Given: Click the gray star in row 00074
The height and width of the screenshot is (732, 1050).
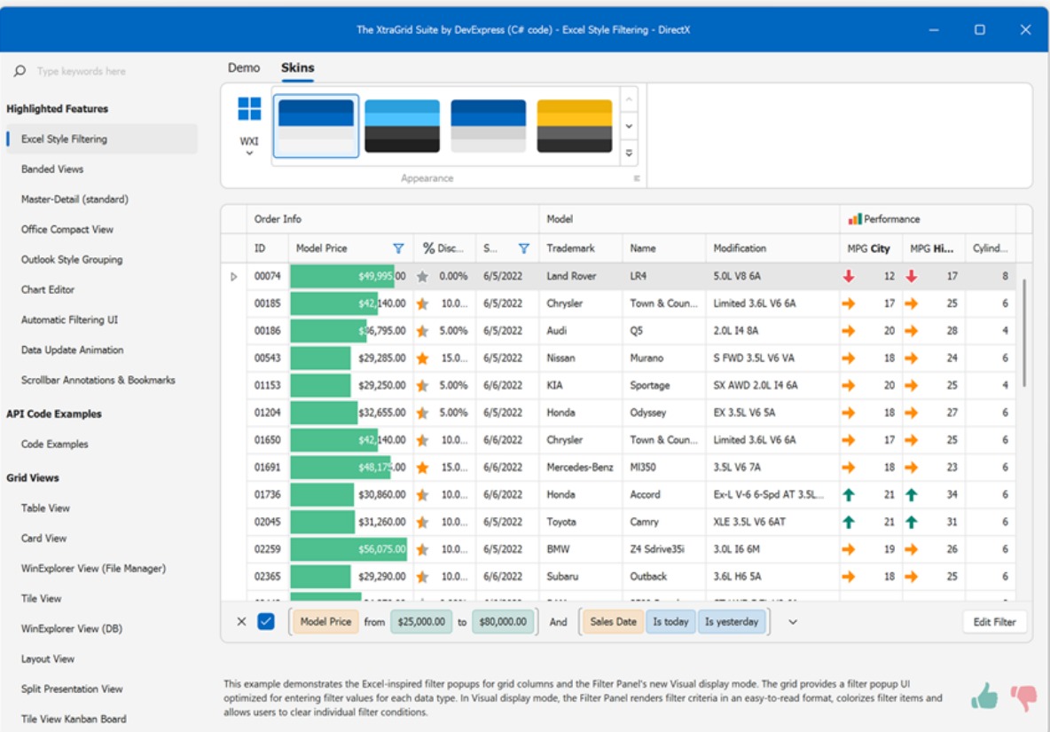Looking at the screenshot, I should pyautogui.click(x=422, y=276).
